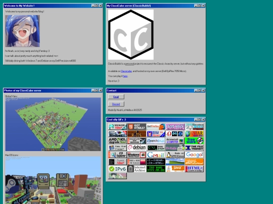Click The File Transit badge
The height and width of the screenshot is (204, 273).
pyautogui.click(x=194, y=148)
